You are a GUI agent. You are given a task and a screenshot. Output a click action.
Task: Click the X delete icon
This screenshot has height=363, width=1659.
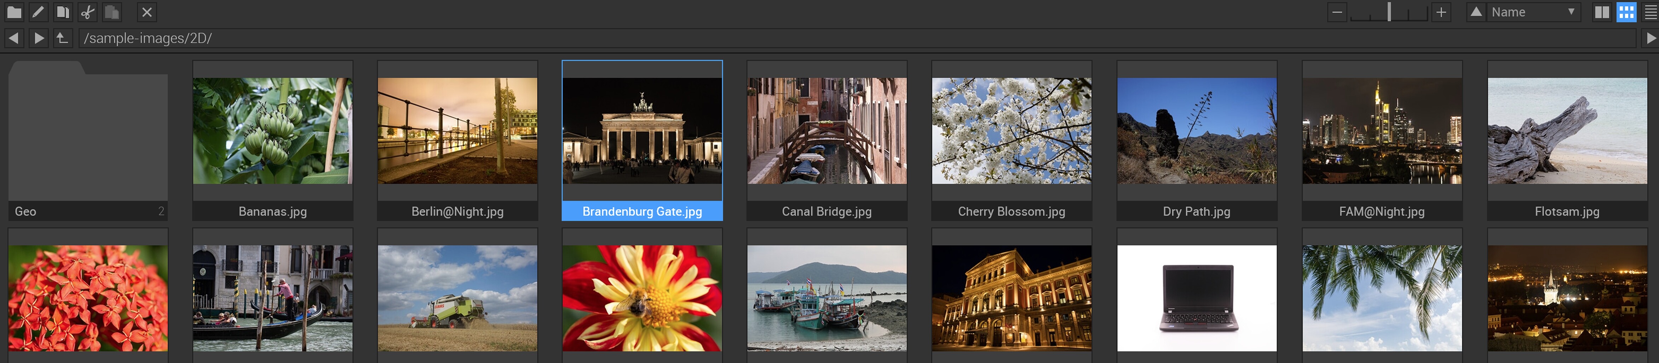coord(147,12)
